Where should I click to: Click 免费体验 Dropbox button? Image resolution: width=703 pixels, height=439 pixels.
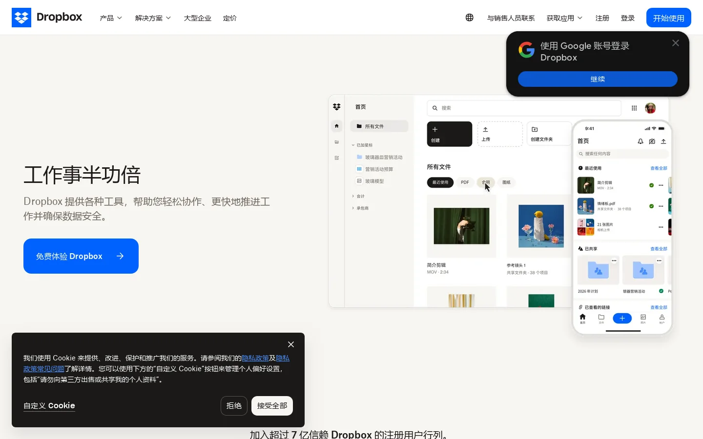[x=81, y=256]
